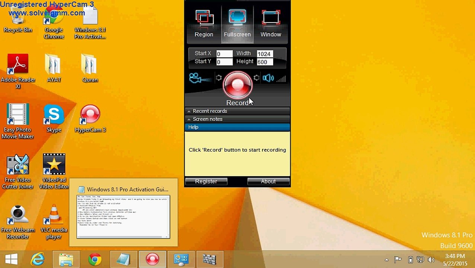The image size is (475, 268).
Task: Click the Start Y input field
Action: pyautogui.click(x=224, y=62)
